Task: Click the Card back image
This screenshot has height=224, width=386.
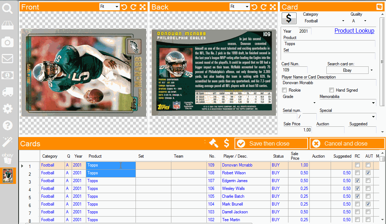Action: [214, 72]
